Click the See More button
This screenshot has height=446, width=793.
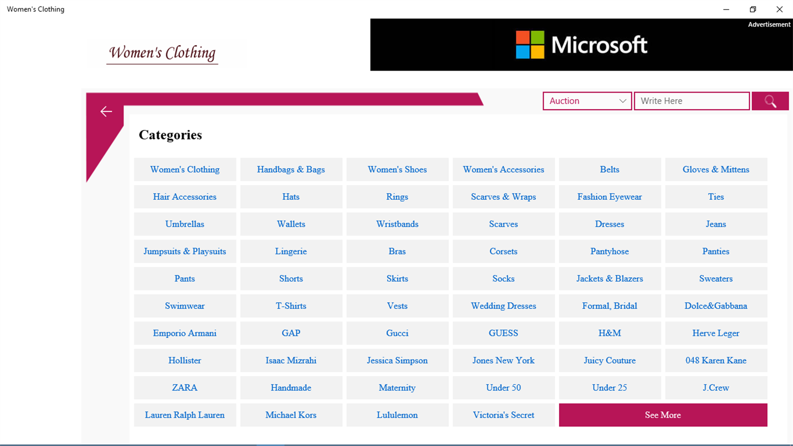663,415
